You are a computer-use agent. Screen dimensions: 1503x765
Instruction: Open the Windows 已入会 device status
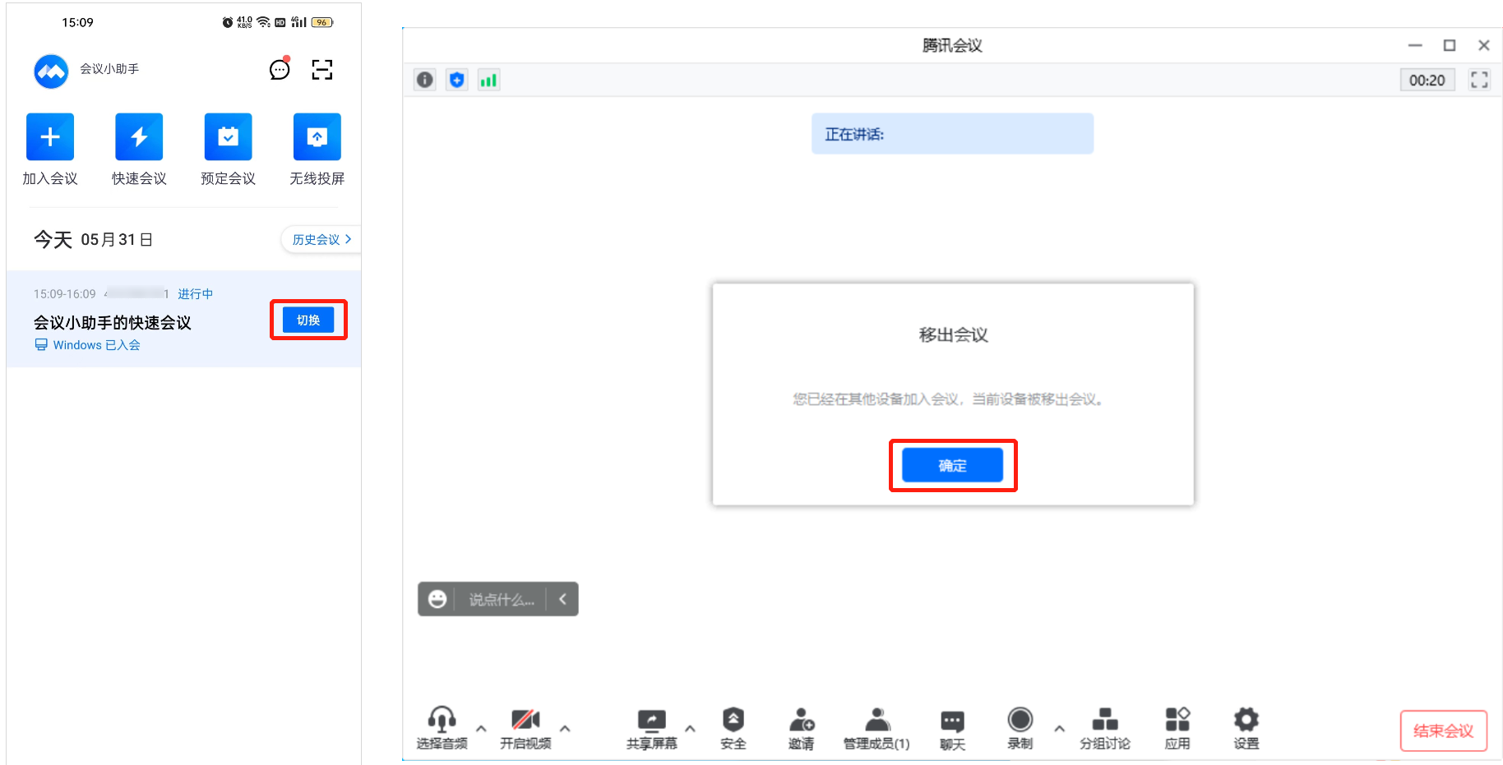pos(87,345)
